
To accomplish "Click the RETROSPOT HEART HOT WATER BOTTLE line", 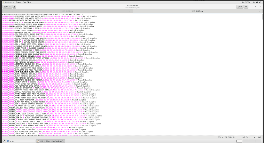I will (x=49, y=16).
